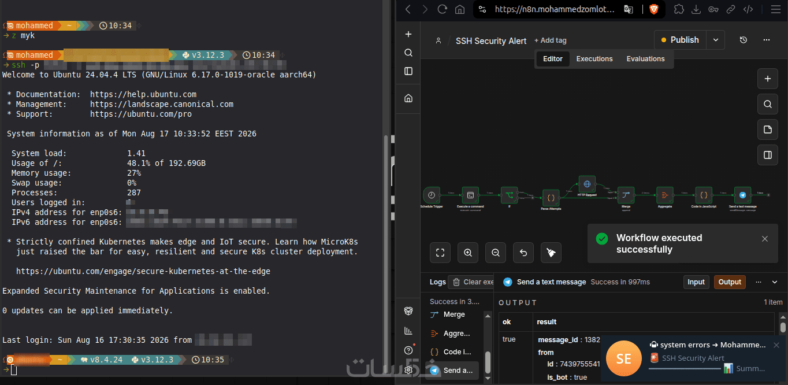The image size is (788, 385).
Task: Open the n8n help question icon
Action: pos(408,350)
